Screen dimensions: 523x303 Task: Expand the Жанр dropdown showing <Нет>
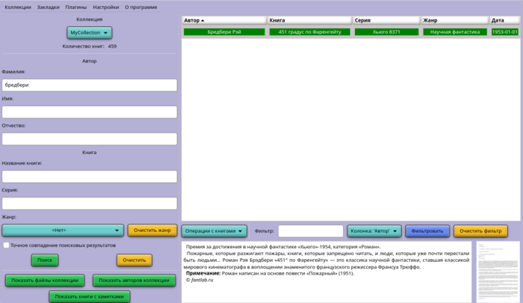click(x=63, y=230)
